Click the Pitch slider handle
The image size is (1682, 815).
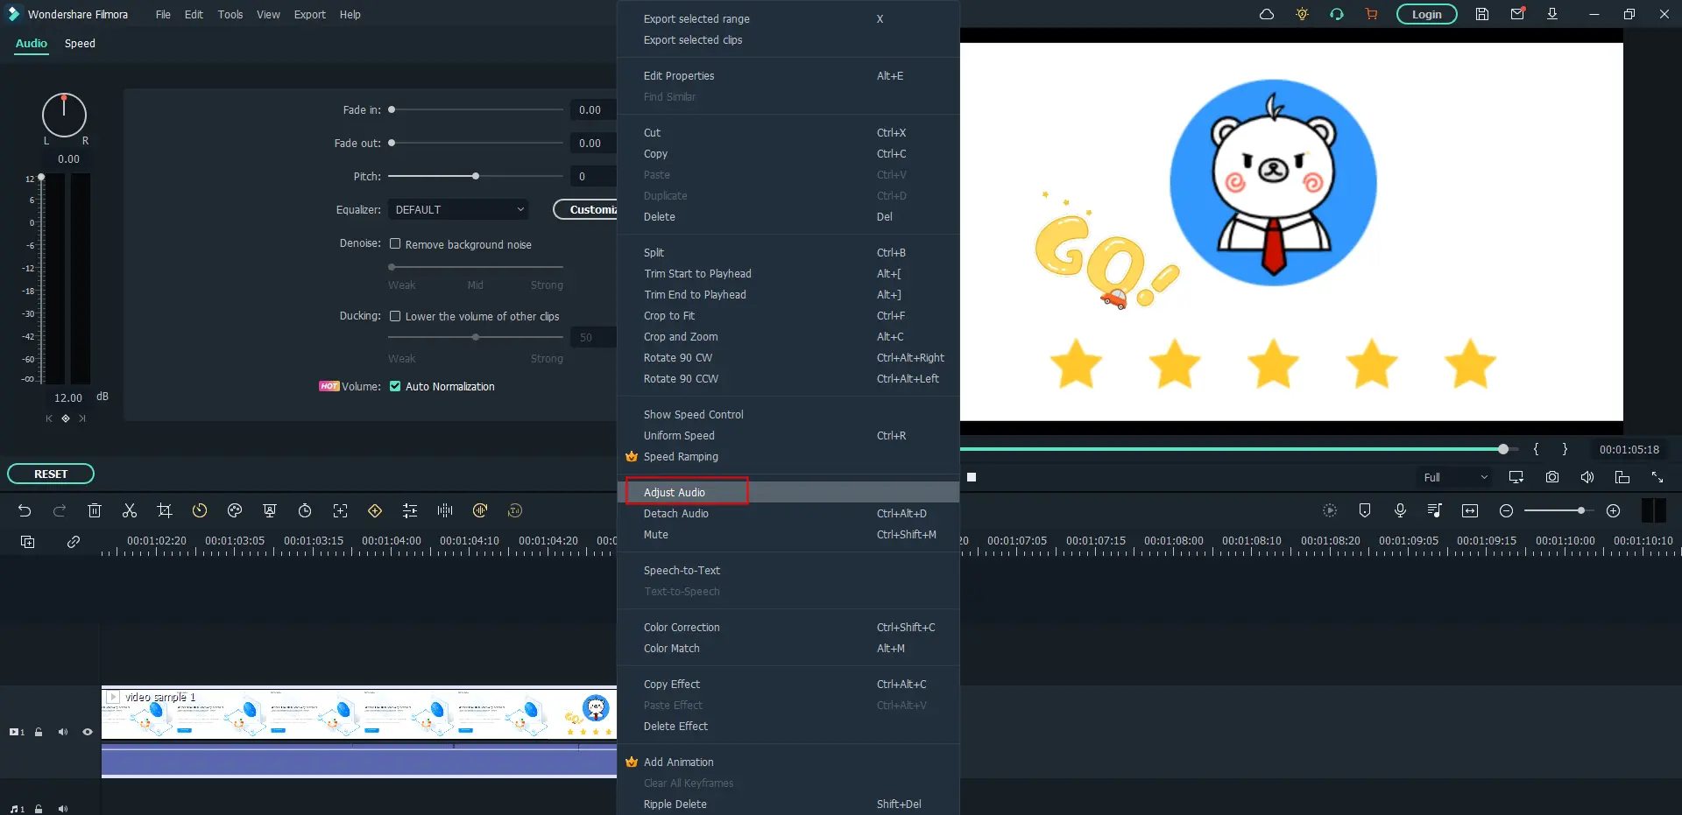coord(476,176)
